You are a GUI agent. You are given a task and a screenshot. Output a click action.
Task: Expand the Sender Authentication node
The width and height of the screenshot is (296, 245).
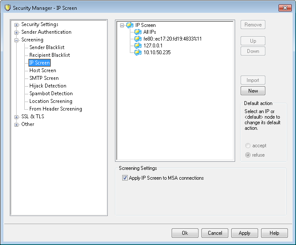(x=17, y=32)
